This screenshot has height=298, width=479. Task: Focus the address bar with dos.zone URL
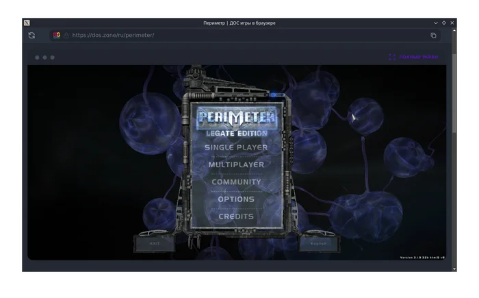(x=244, y=35)
